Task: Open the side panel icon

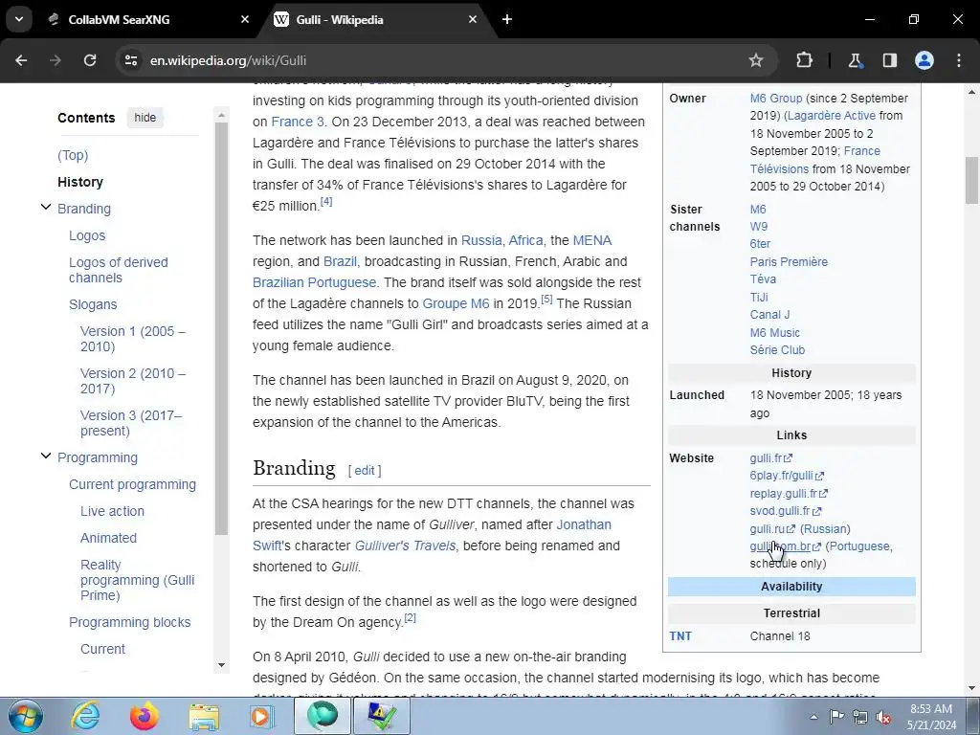Action: click(x=889, y=60)
